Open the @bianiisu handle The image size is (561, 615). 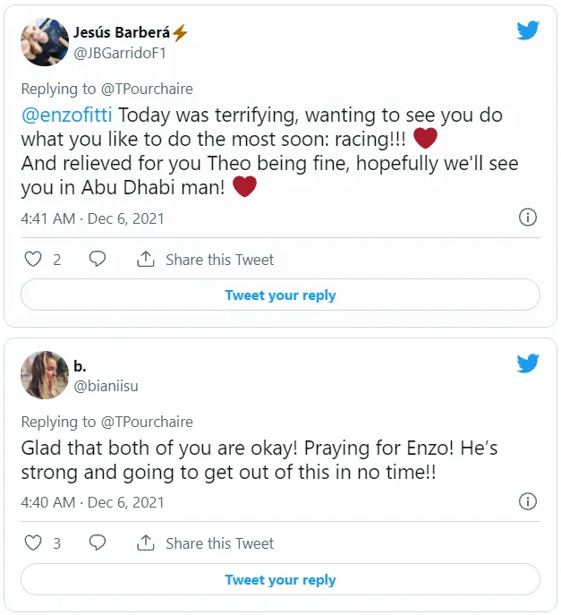point(106,386)
